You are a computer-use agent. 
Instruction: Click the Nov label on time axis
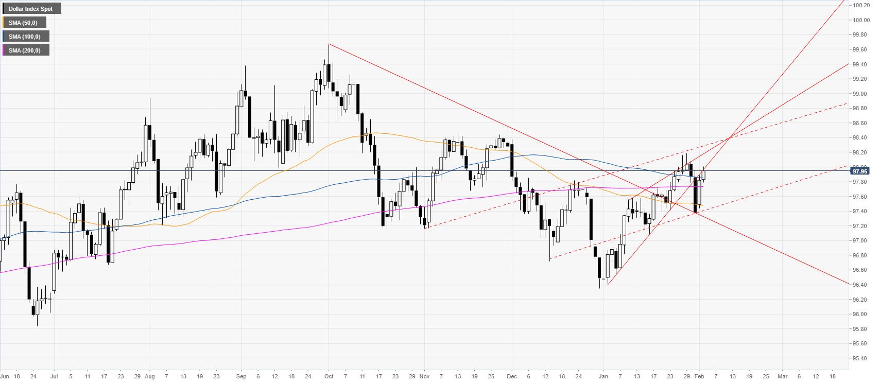(424, 376)
